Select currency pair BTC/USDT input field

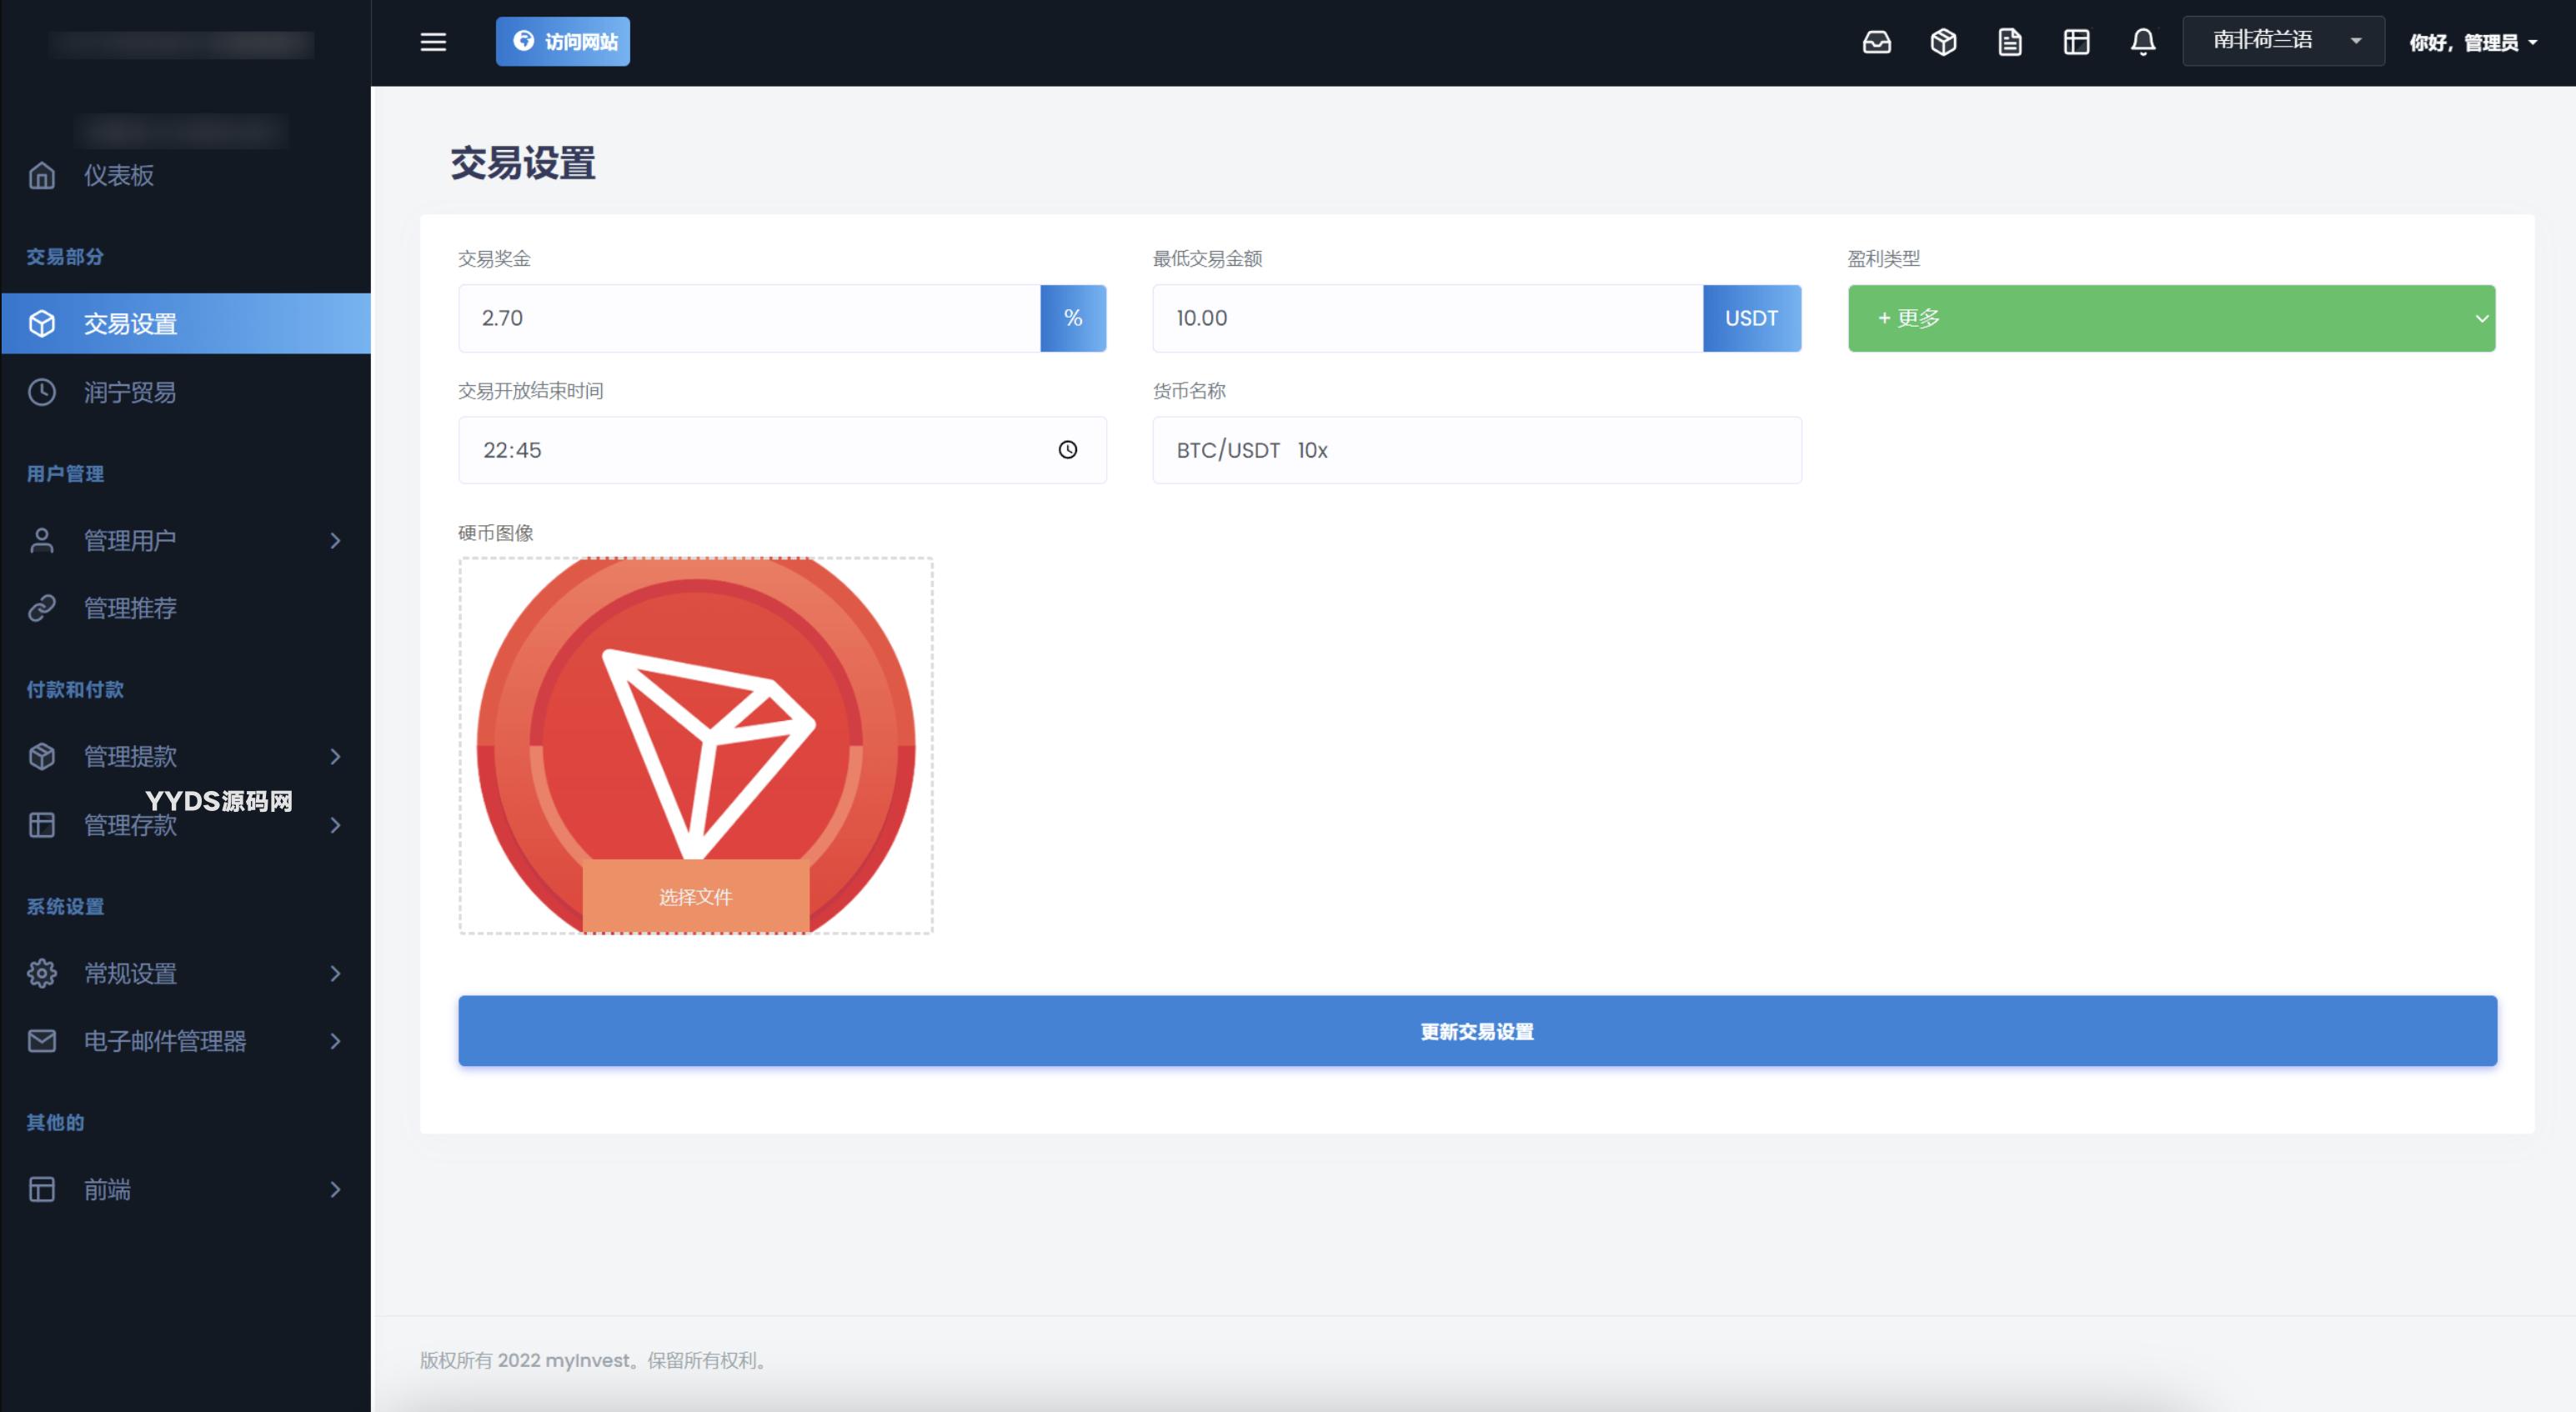point(1476,450)
